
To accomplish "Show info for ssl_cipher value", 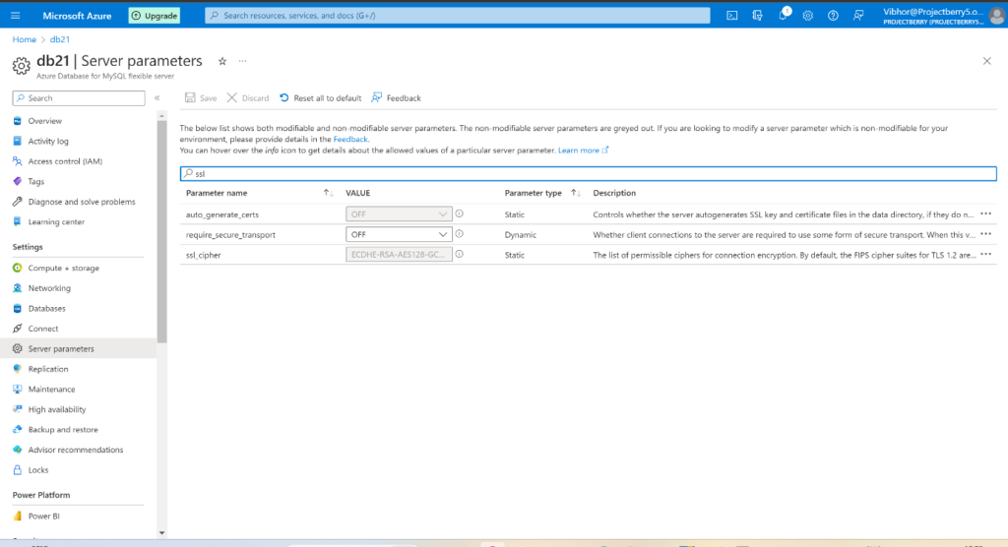I will (459, 254).
